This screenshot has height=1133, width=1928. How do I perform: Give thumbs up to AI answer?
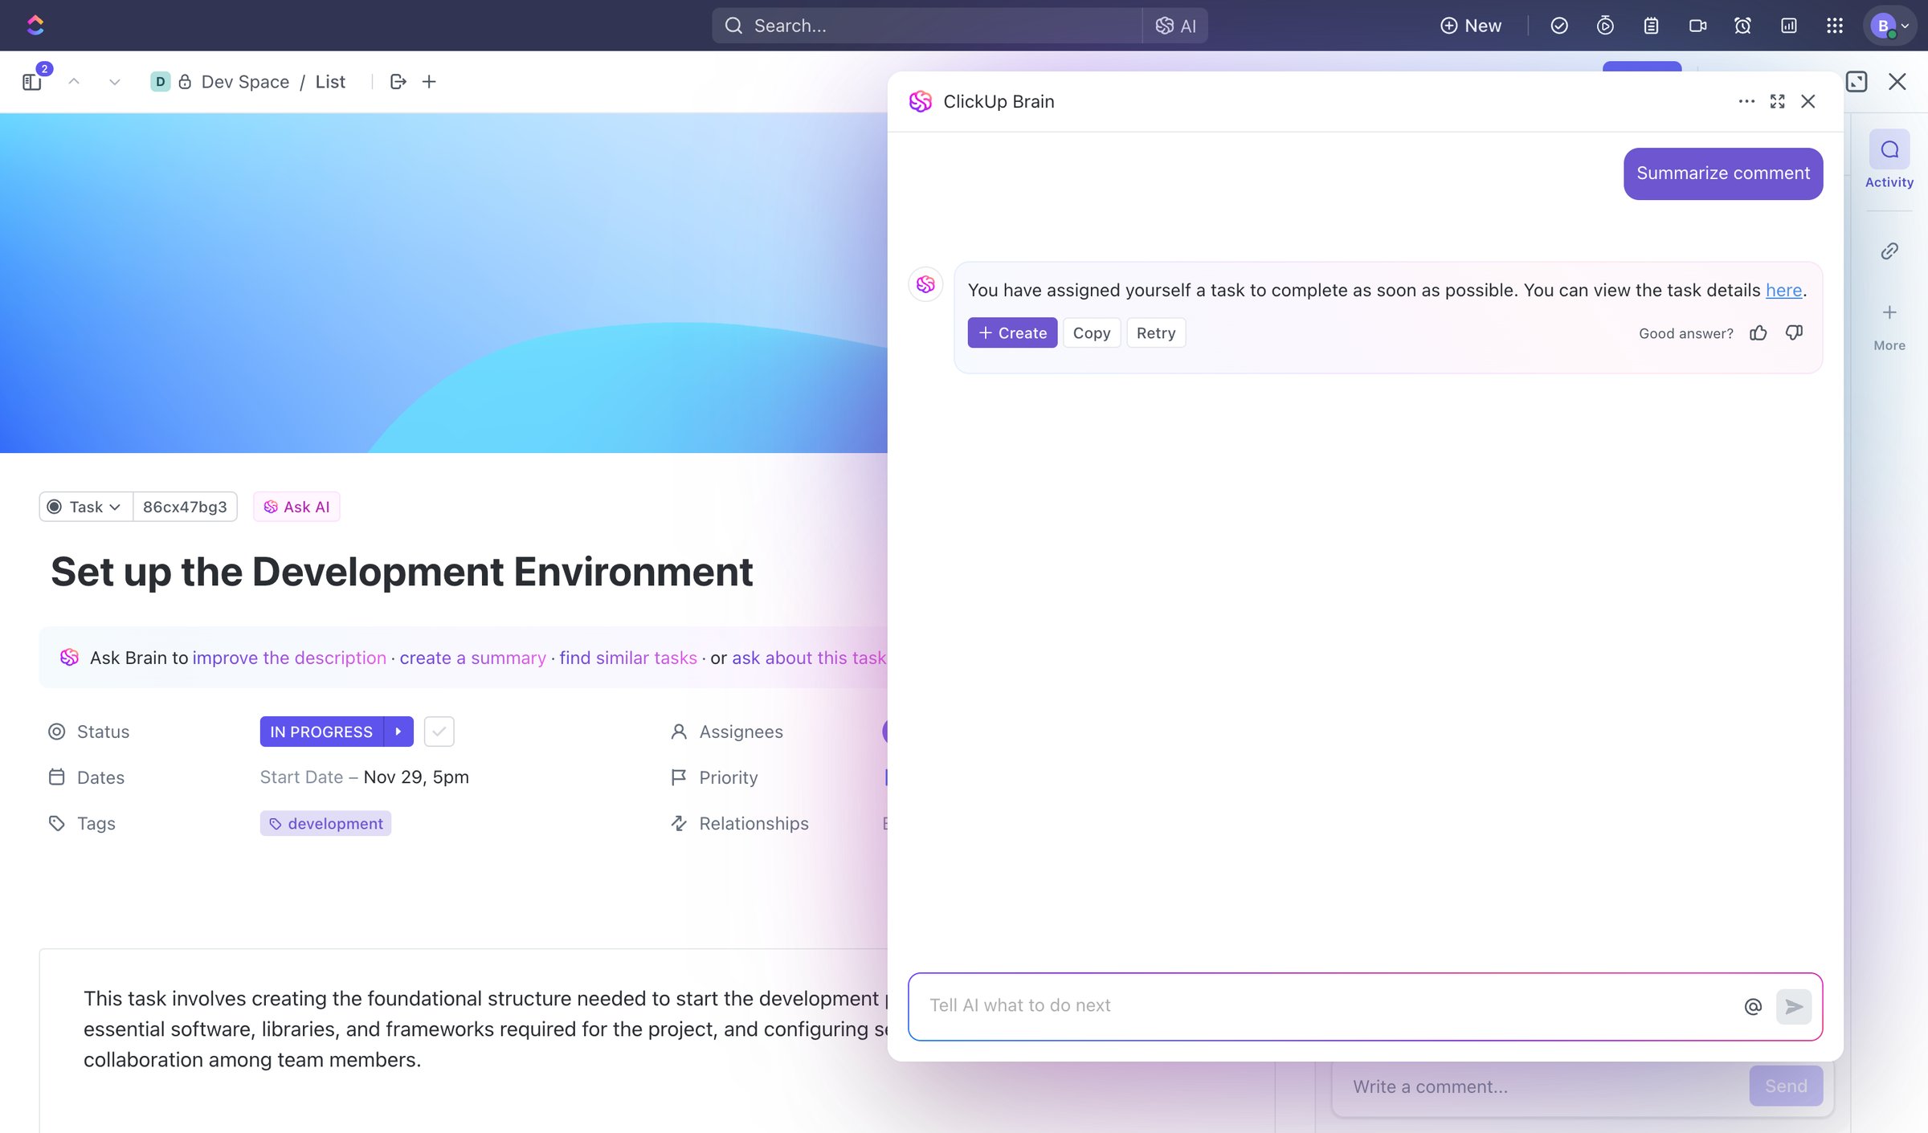pyautogui.click(x=1758, y=332)
